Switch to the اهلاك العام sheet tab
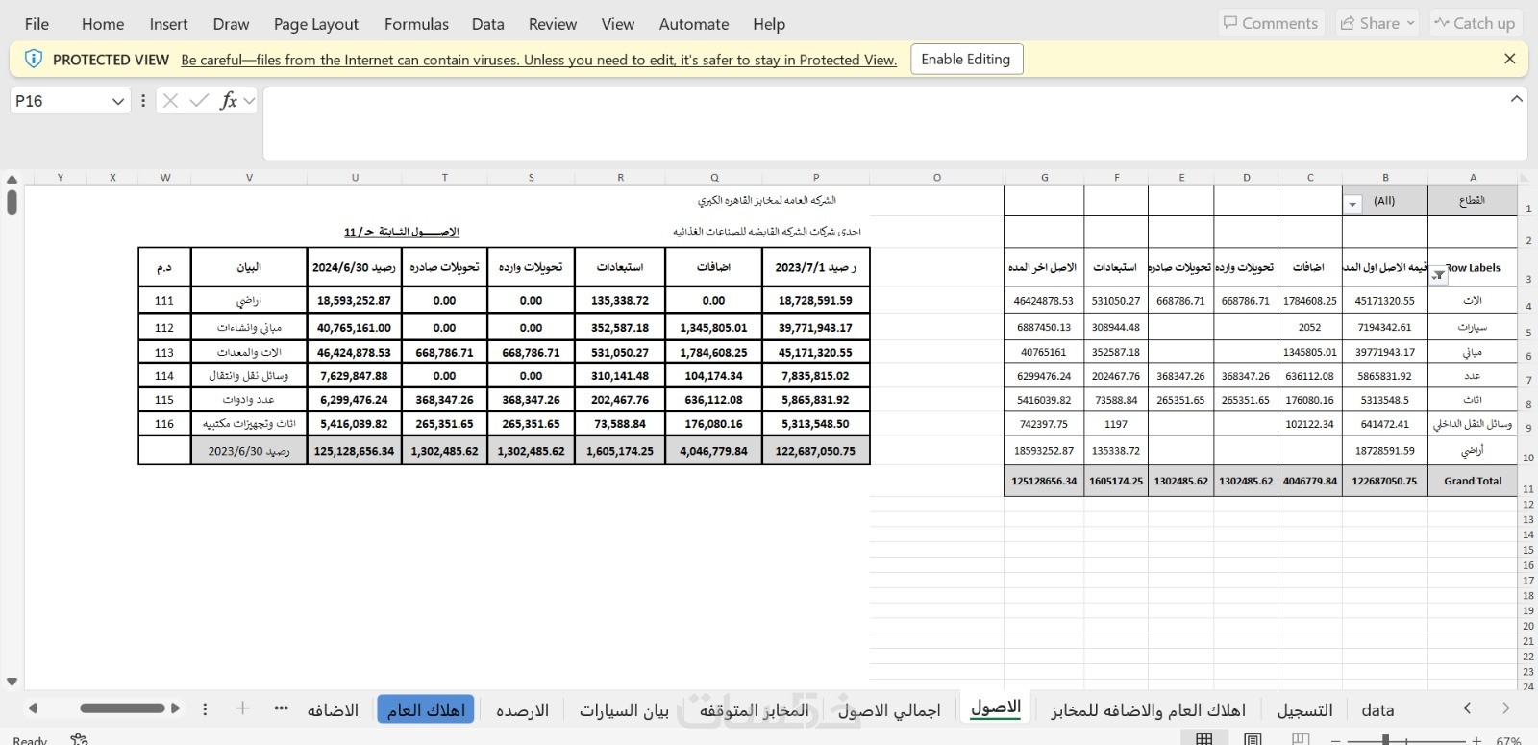 click(x=426, y=709)
